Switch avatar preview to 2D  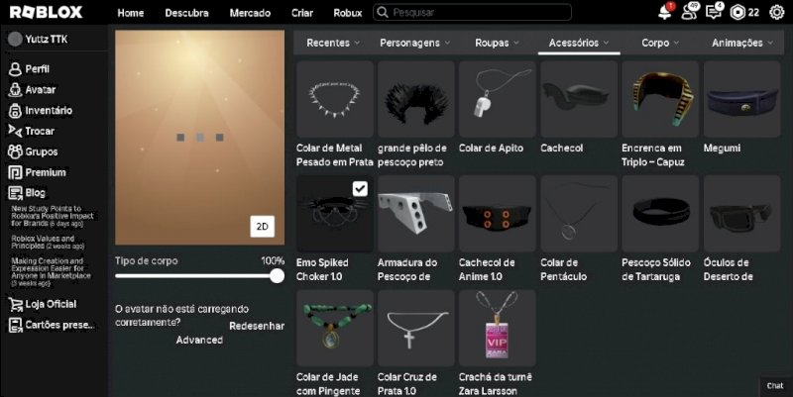(263, 227)
